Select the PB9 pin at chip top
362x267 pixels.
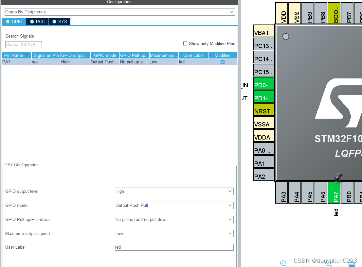tap(308, 13)
